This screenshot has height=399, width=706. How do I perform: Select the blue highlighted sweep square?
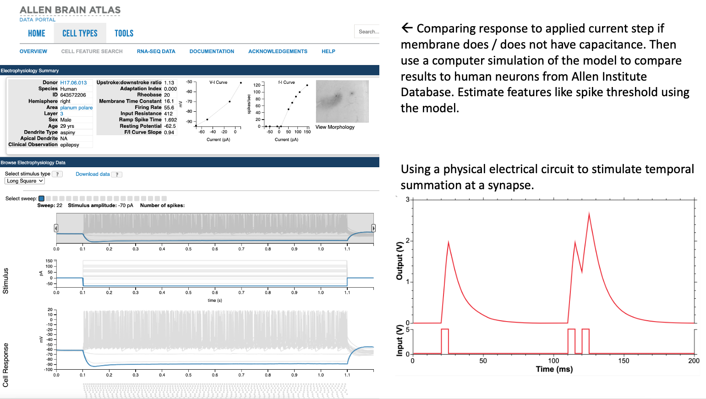42,199
